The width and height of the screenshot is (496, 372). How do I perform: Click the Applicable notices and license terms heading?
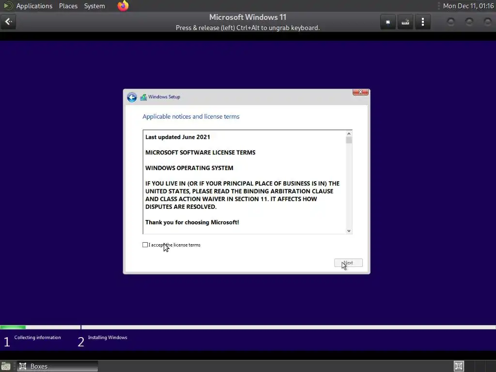(x=191, y=116)
